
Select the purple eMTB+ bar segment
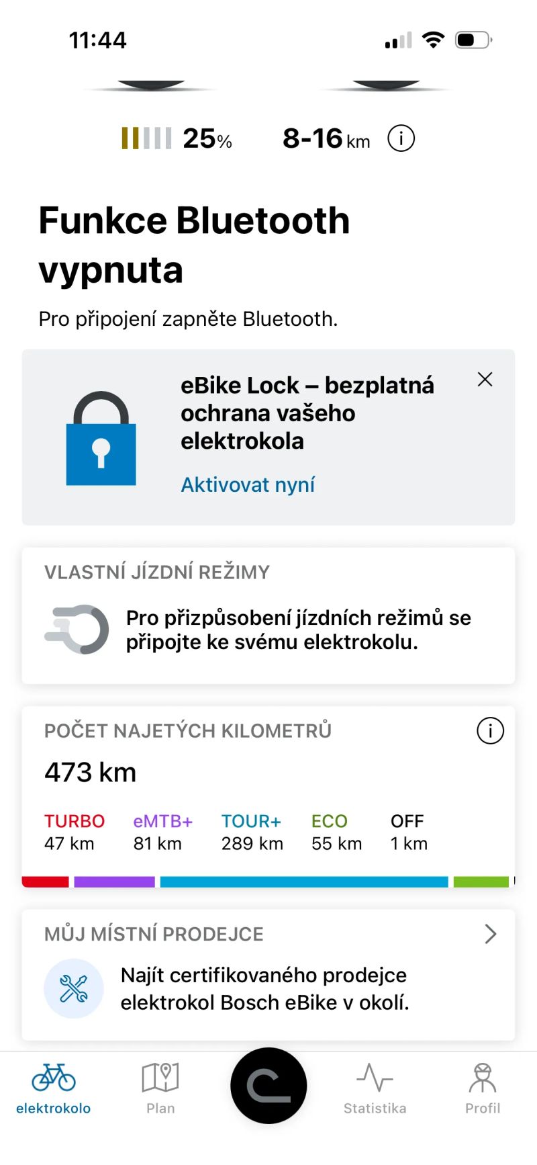(x=114, y=881)
